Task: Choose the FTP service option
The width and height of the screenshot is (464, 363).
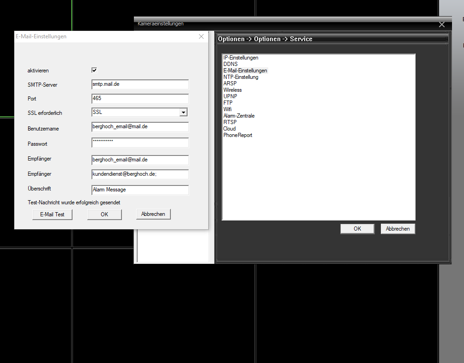Action: 228,103
